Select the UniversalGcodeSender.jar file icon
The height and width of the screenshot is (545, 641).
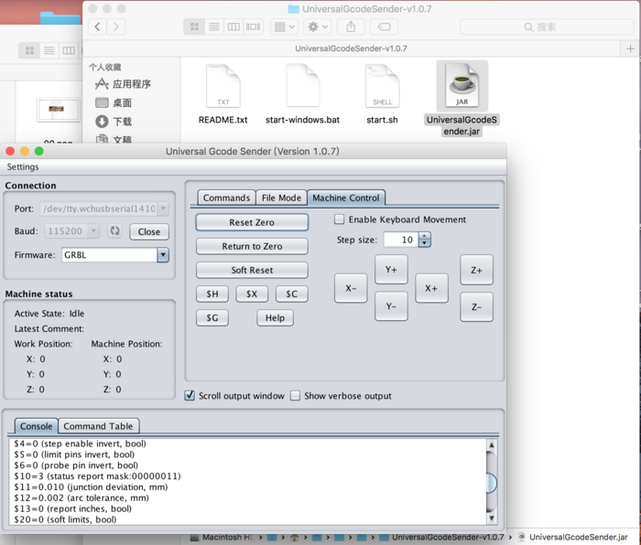pyautogui.click(x=462, y=86)
